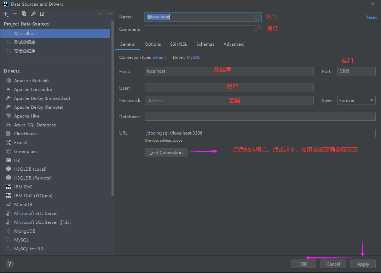The image size is (381, 273).
Task: Open the help question mark button
Action: coord(10,264)
